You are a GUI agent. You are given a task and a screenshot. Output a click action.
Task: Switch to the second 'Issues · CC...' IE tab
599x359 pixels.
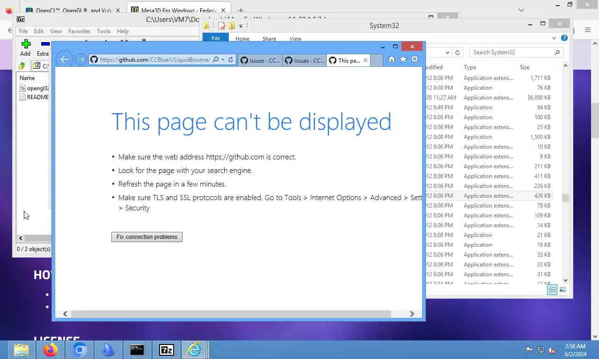point(305,60)
